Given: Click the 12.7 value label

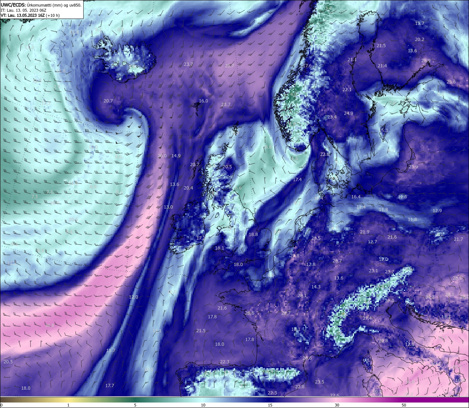Looking at the screenshot, I should [372, 242].
